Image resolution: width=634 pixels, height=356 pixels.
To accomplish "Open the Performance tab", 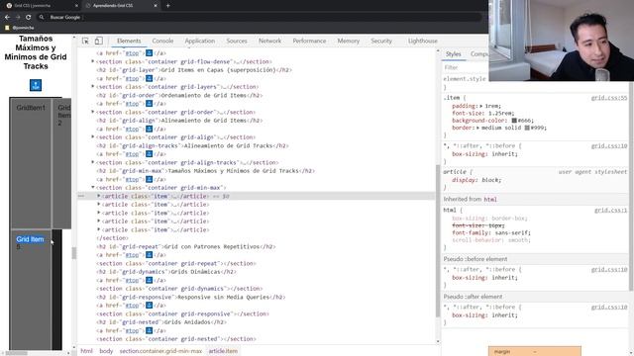I will 309,41.
